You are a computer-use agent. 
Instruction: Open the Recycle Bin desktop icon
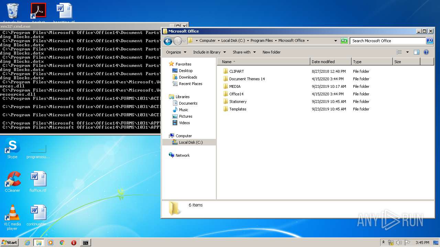[12, 13]
